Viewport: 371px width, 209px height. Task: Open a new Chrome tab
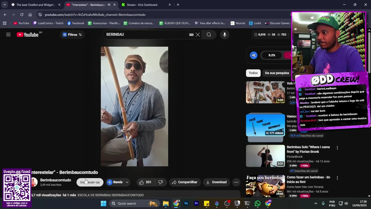click(x=178, y=5)
